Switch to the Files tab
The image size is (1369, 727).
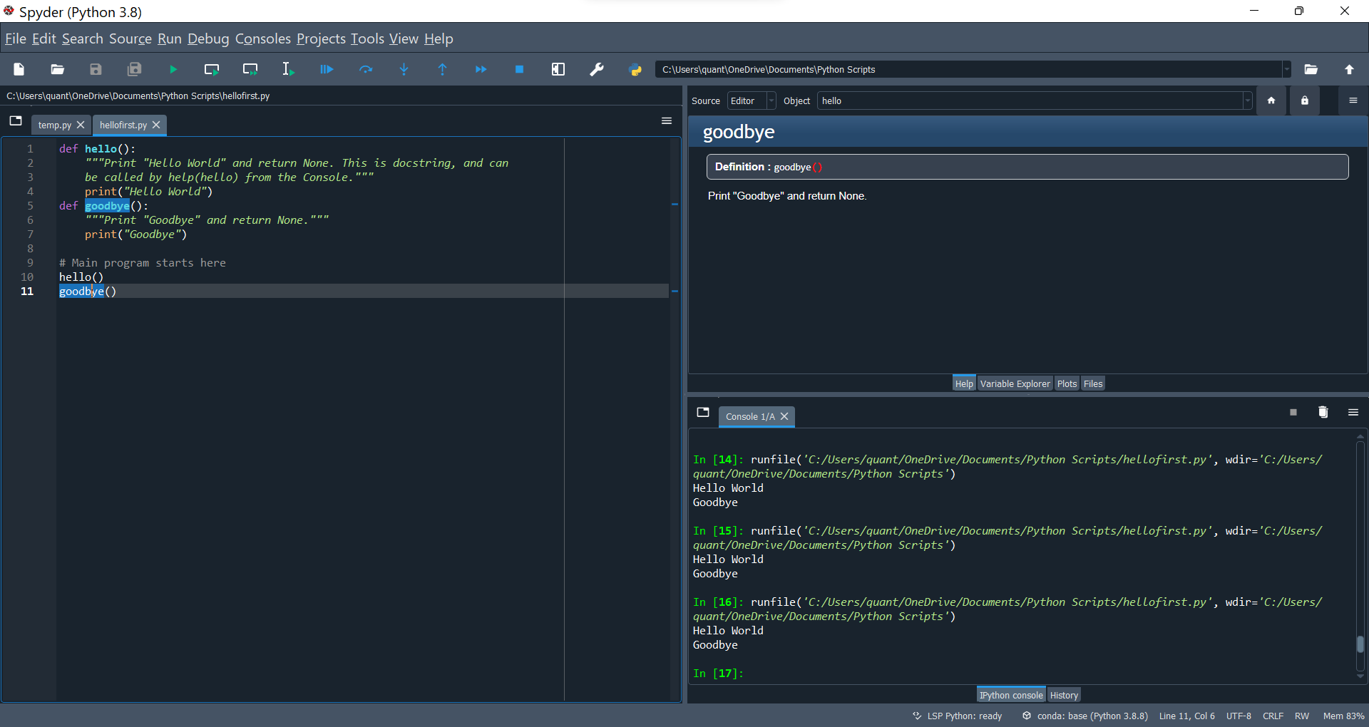1092,383
